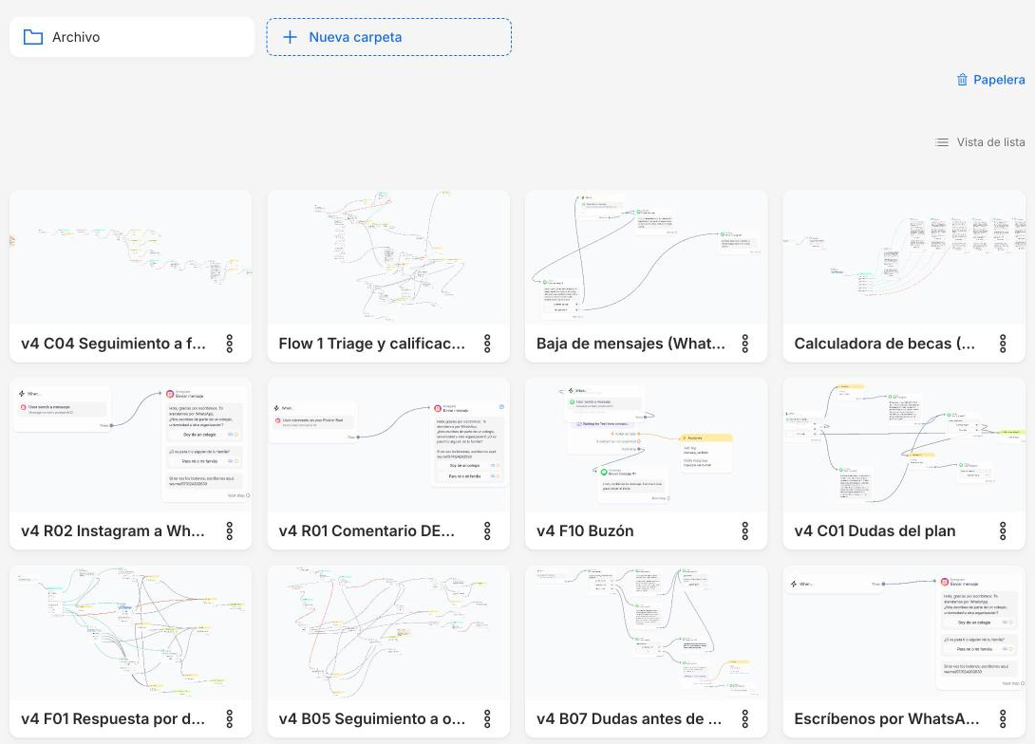The width and height of the screenshot is (1035, 744).
Task: Click the trash can icon beside Papelera
Action: (x=963, y=80)
